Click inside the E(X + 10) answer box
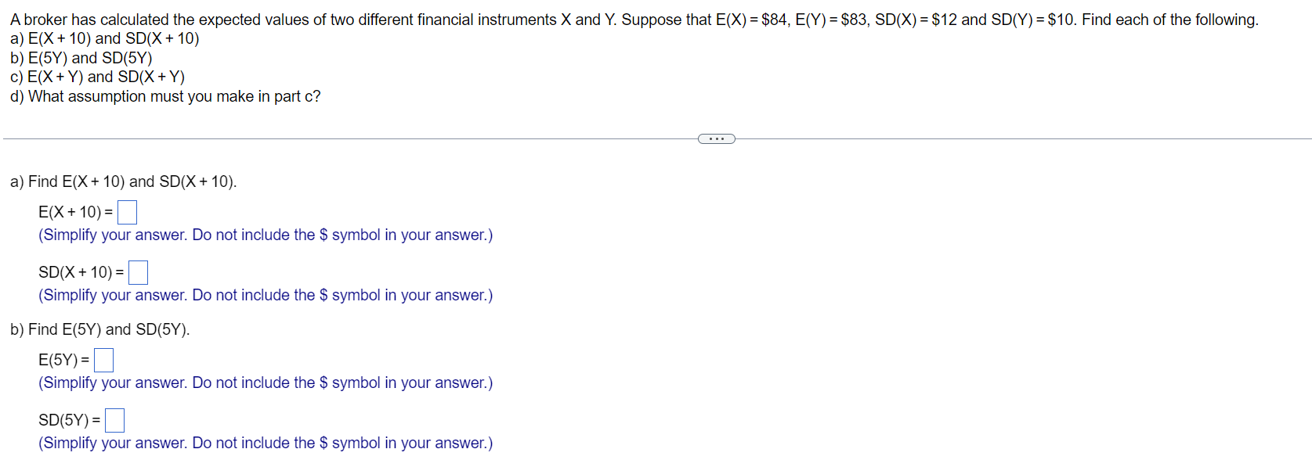This screenshot has height=467, width=1312. click(127, 211)
